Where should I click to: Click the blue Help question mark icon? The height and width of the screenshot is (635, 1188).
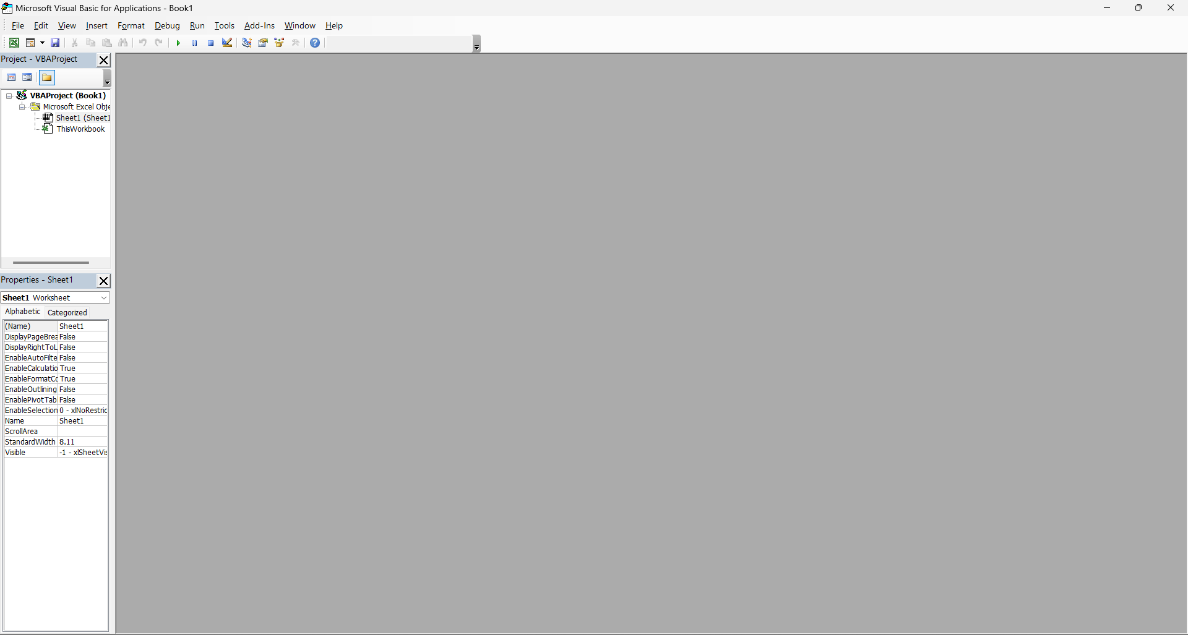(x=315, y=43)
